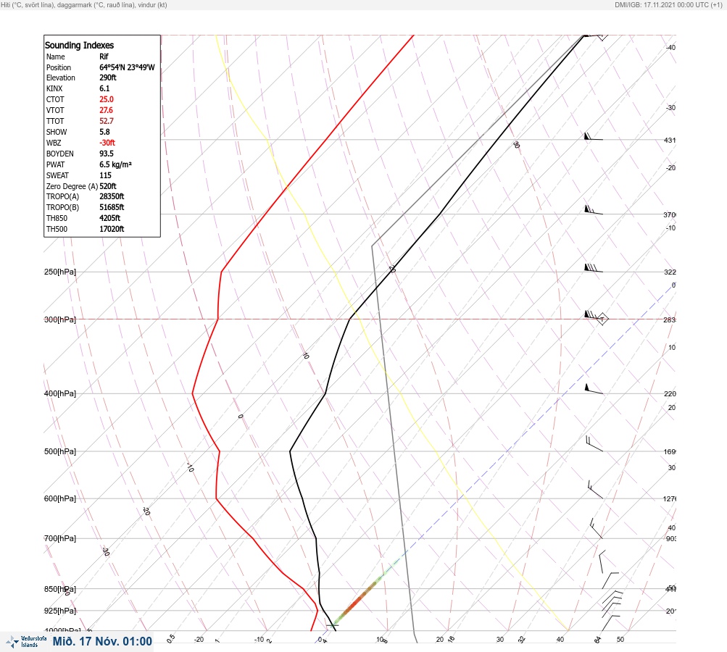This screenshot has height=652, width=727.
Task: Click the TH500 value 17020ft
Action: (x=112, y=229)
